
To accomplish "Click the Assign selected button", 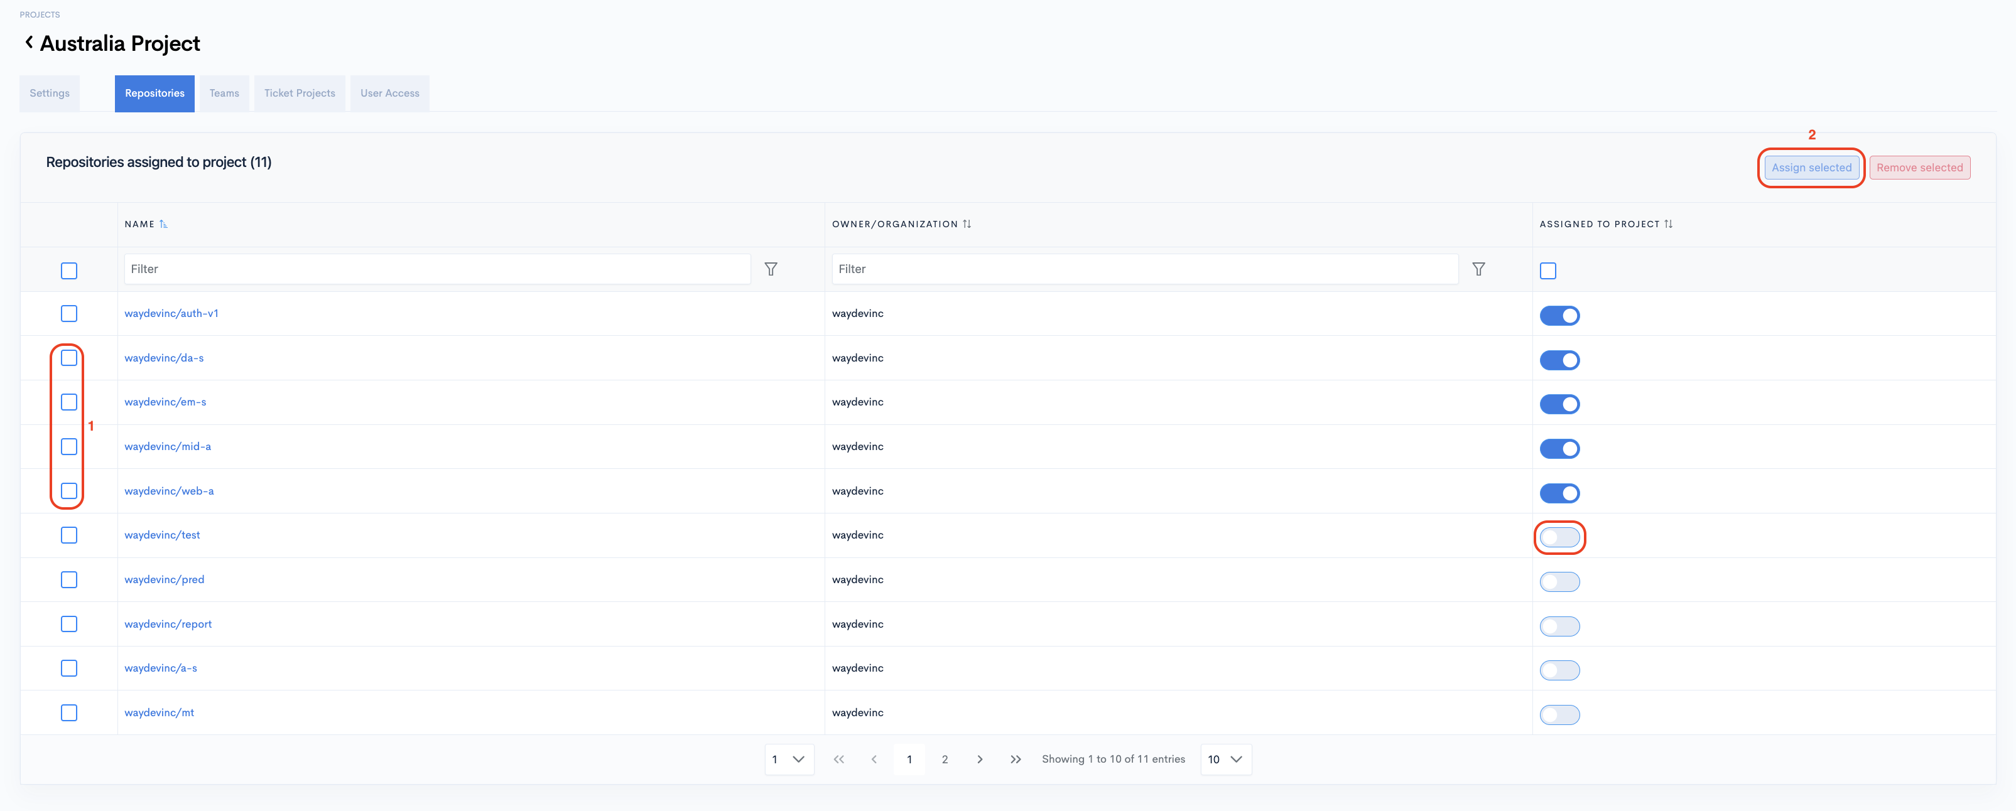I will pos(1811,168).
